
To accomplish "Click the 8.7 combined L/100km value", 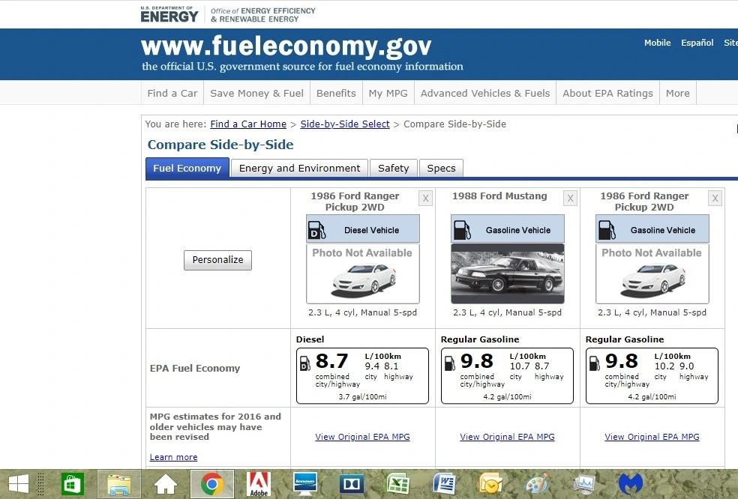I will tap(331, 361).
